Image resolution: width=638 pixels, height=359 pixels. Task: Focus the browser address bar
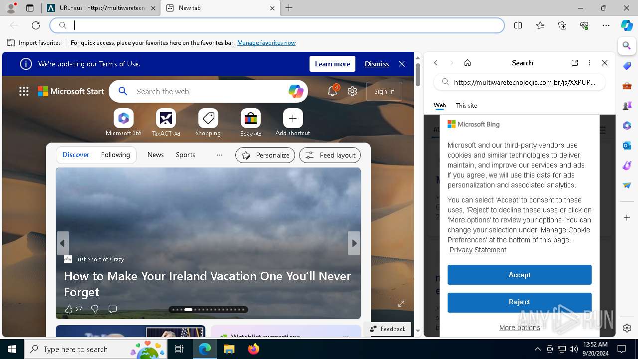[277, 25]
